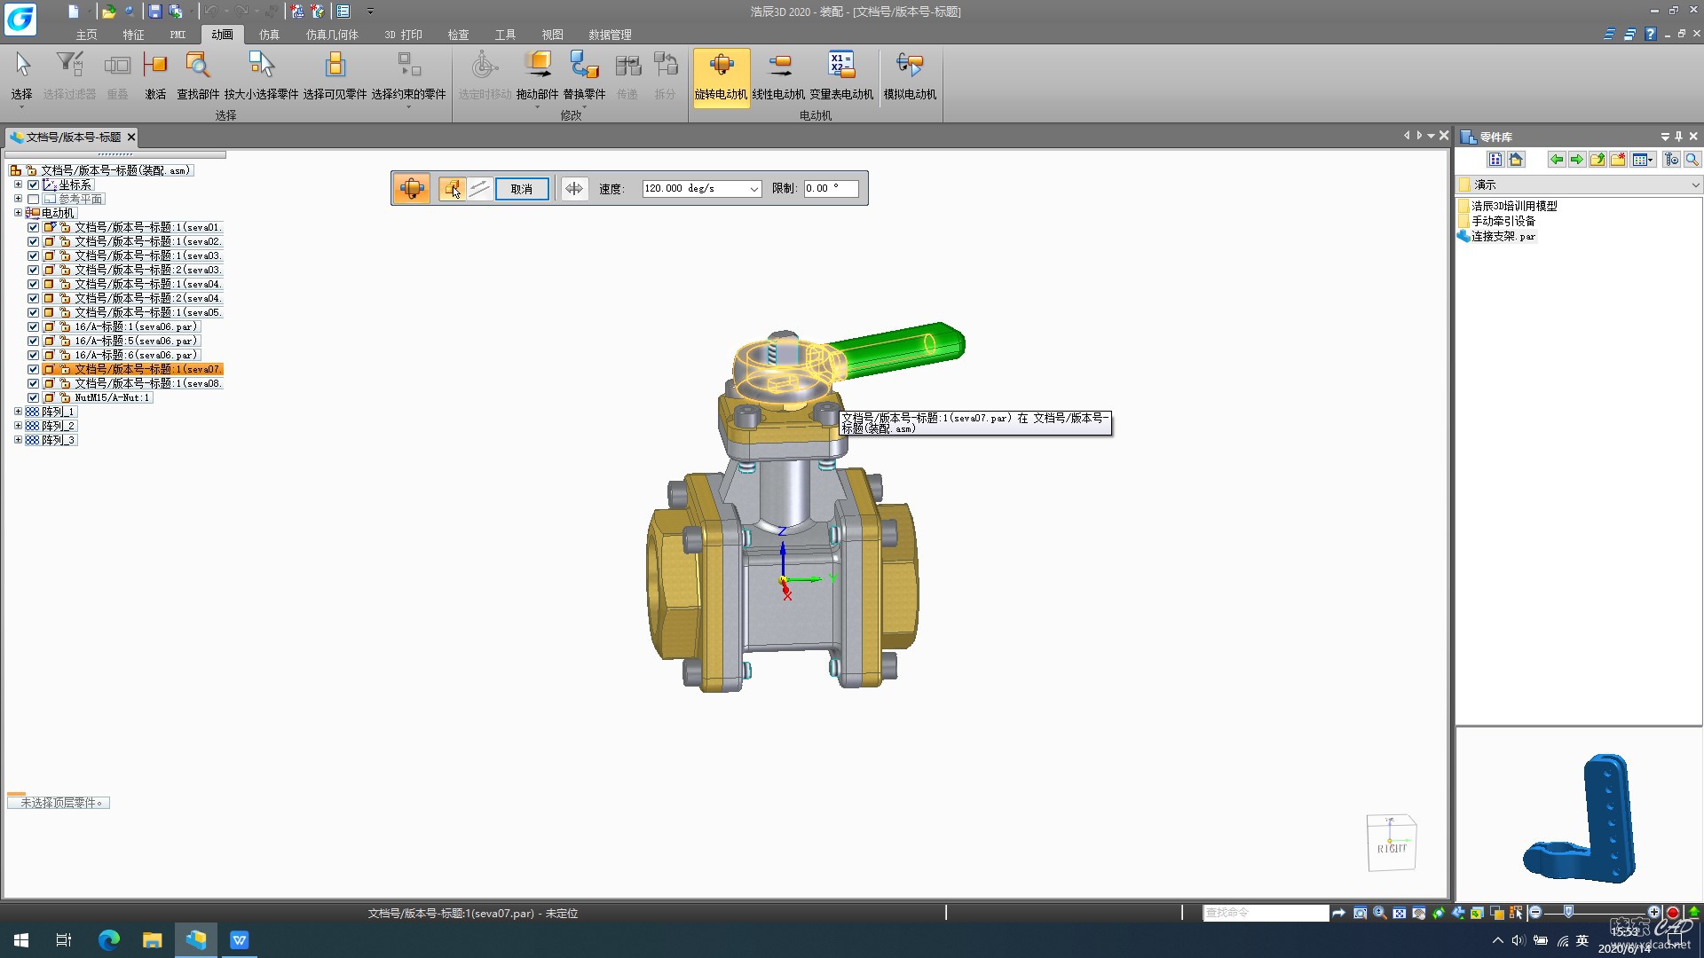Toggle 坐标系 visibility checkbox

[33, 185]
